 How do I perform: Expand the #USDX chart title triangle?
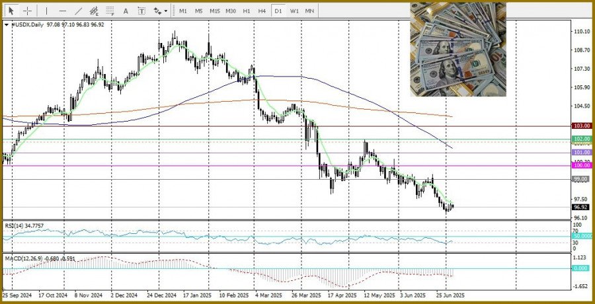tap(7, 24)
